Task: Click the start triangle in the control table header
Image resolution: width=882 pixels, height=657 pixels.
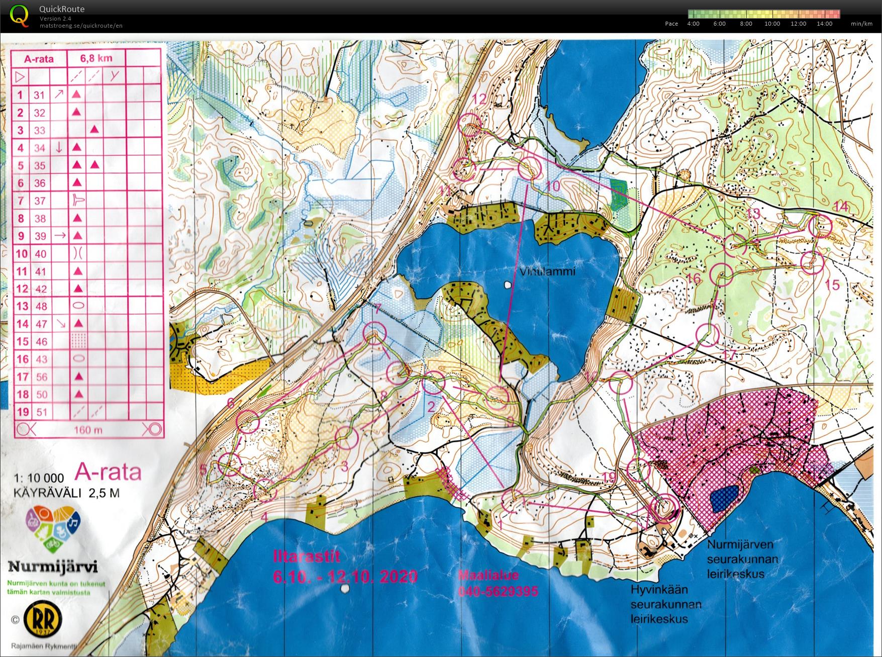Action: click(x=20, y=77)
